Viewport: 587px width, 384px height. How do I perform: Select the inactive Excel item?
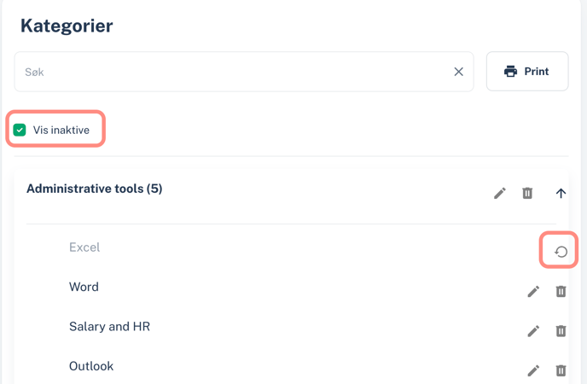[84, 247]
